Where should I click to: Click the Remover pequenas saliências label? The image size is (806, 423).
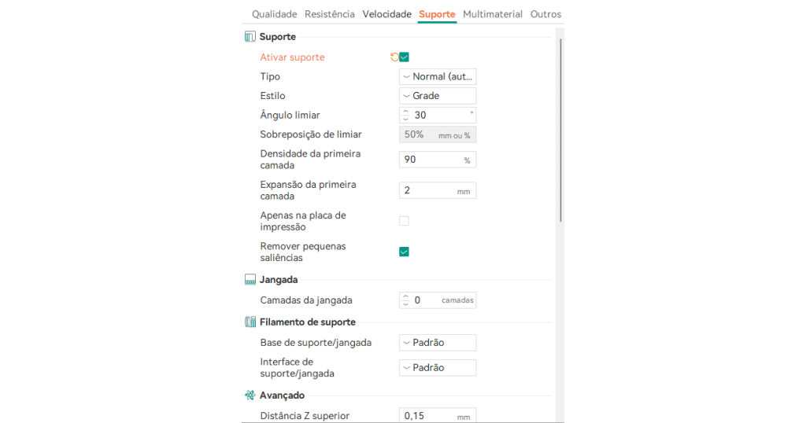(x=303, y=252)
